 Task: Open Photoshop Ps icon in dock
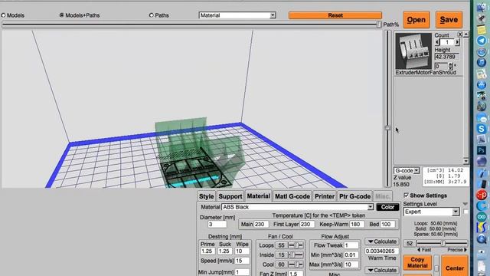[x=482, y=150]
